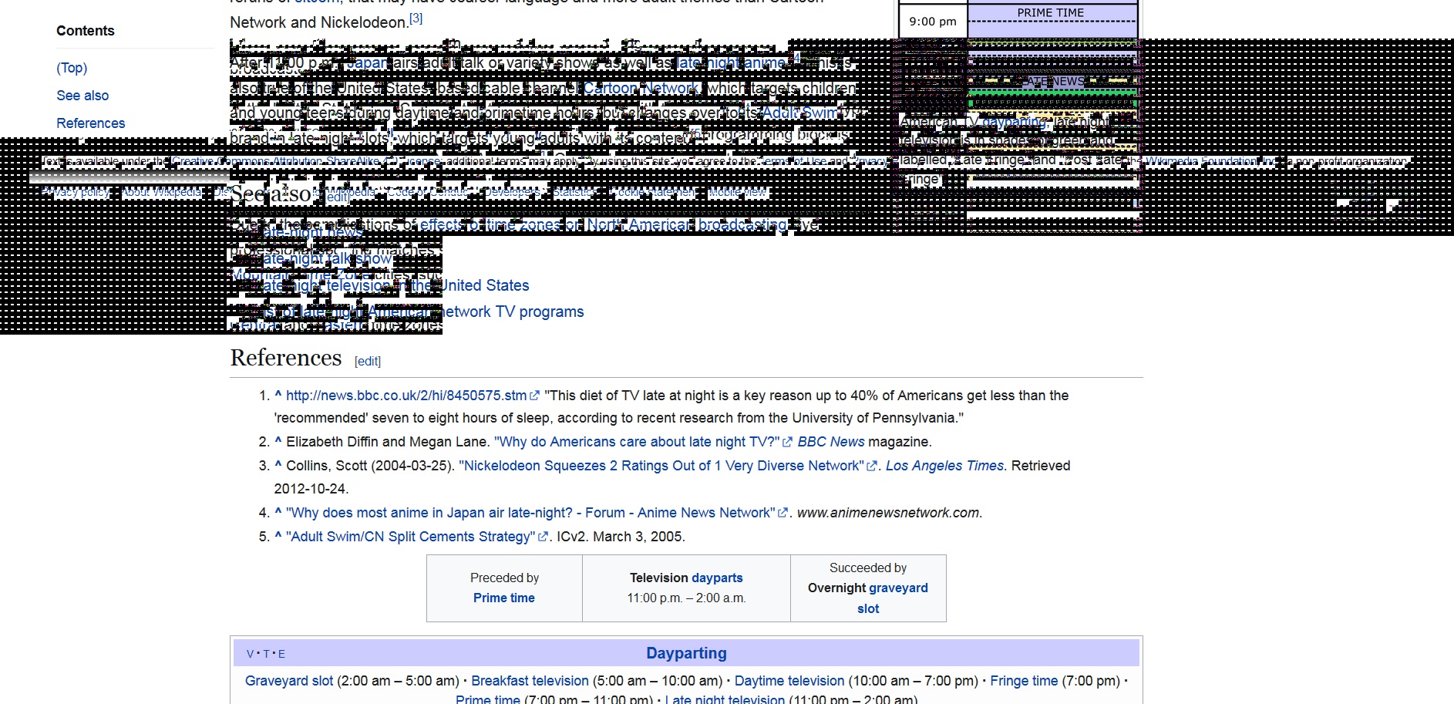The image size is (1454, 704).
Task: View the Dayparting template via V
Action: pyautogui.click(x=251, y=654)
